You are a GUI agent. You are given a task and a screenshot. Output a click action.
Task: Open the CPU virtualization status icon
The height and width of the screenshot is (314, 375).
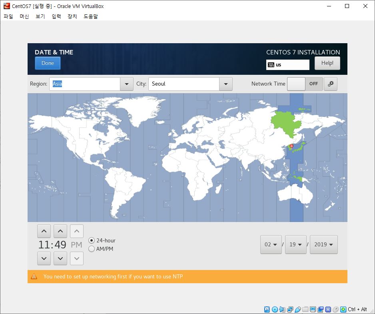(x=328, y=309)
